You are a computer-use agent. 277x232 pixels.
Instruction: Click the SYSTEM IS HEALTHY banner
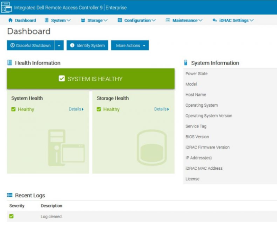[x=91, y=79]
